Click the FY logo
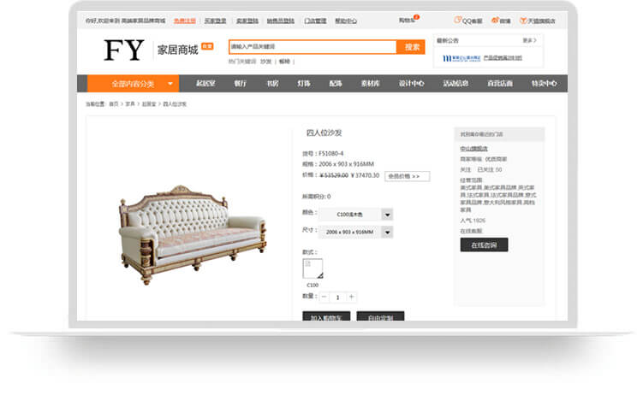Viewport: 643px width, 395px height. coord(123,50)
